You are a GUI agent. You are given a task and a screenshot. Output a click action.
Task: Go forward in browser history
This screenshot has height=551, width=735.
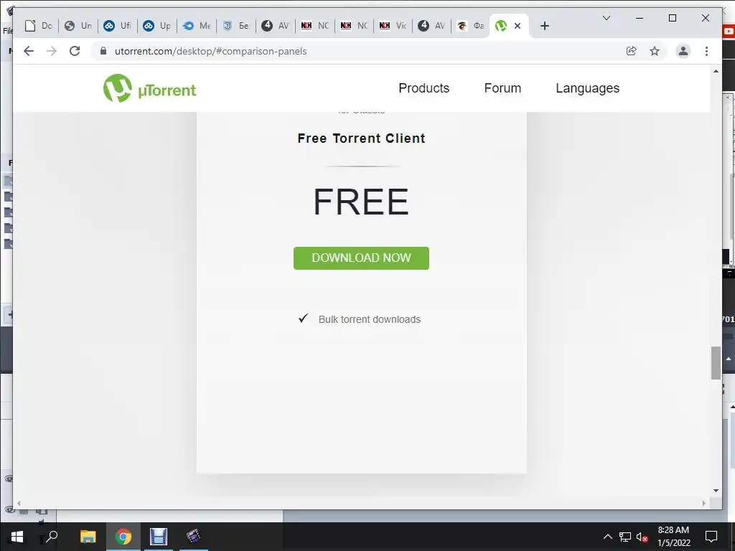(52, 51)
